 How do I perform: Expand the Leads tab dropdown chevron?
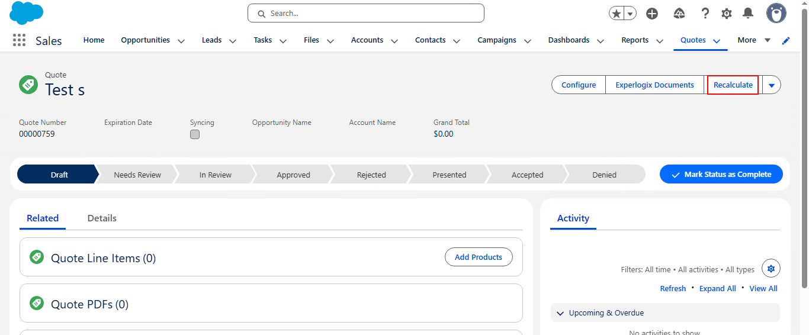pos(233,41)
